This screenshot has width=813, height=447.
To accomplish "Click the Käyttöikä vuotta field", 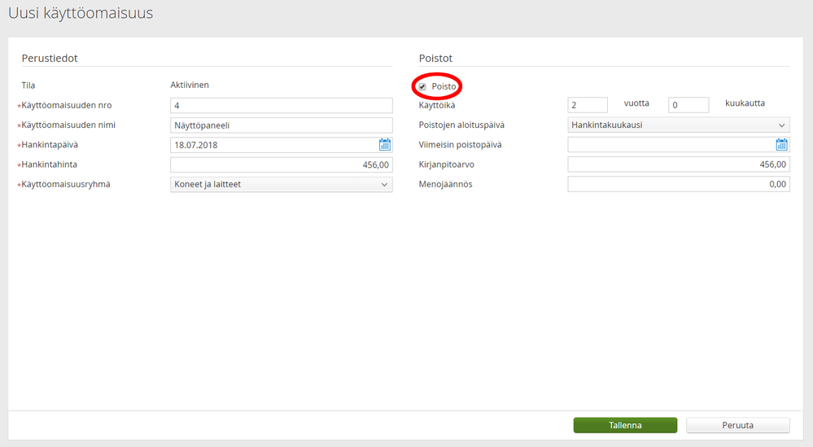I will coord(587,105).
